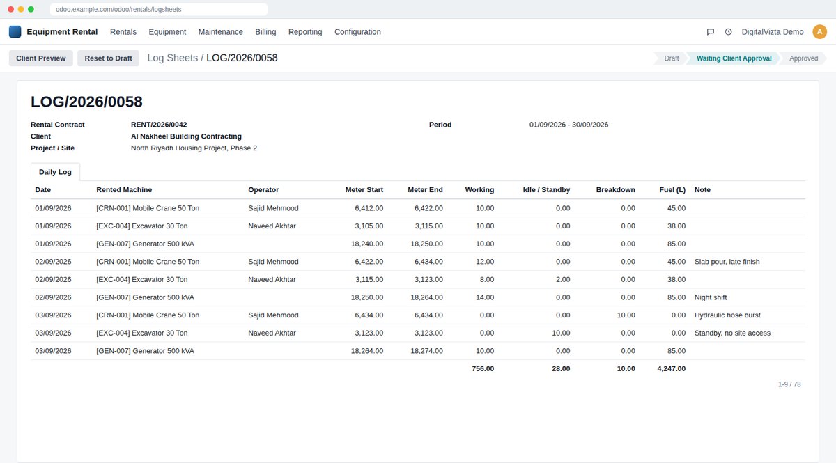Click Generator 500 kVA on 03/09/2026
The width and height of the screenshot is (836, 463).
(145, 351)
